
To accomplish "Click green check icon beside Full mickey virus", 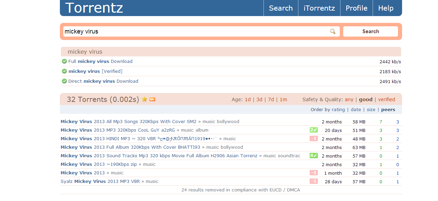I will point(64,62).
